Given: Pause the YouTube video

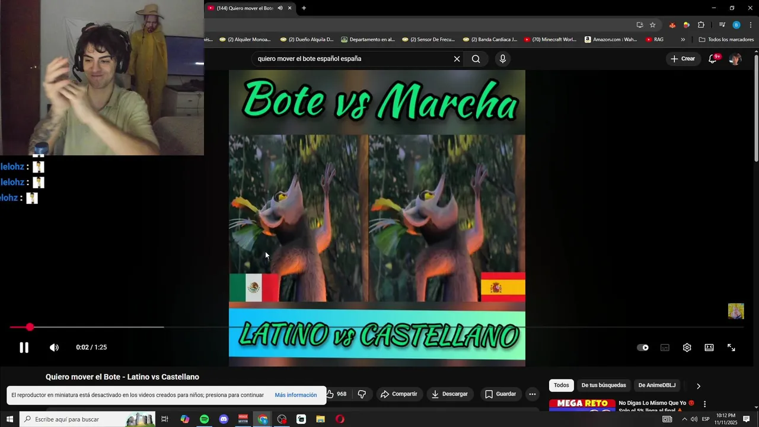Looking at the screenshot, I should (x=24, y=348).
